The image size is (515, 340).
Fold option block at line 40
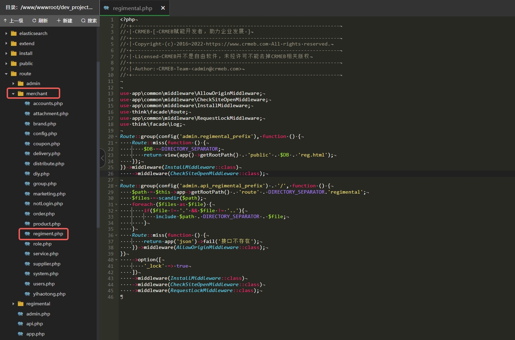116,260
